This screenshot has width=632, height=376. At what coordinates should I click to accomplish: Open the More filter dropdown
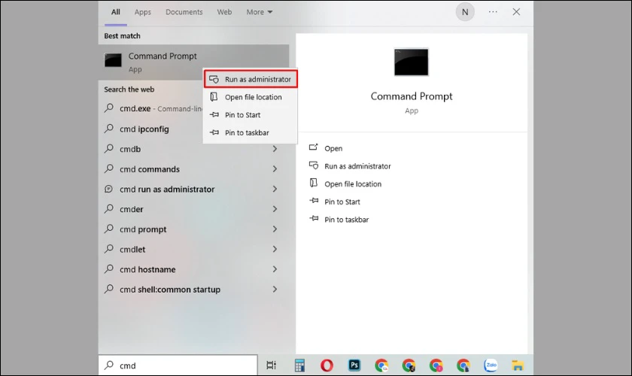pyautogui.click(x=260, y=12)
